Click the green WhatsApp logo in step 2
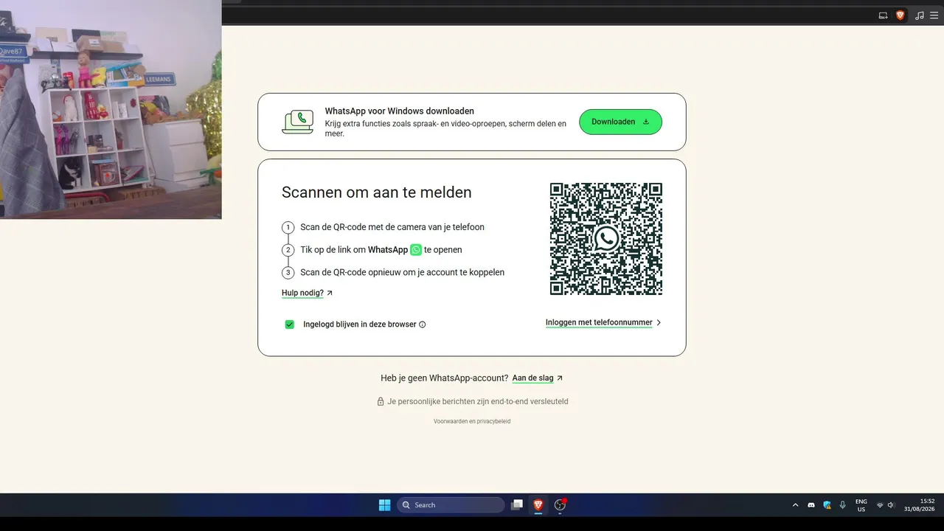Screen dimensions: 944x531 pyautogui.click(x=416, y=250)
